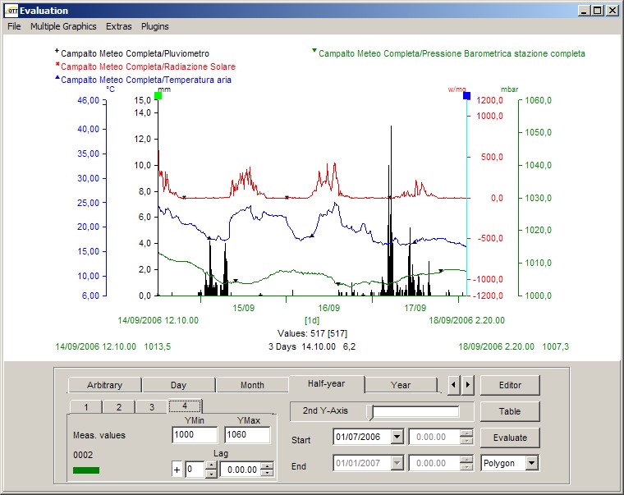Click the blue end marker on chart
This screenshot has width=624, height=495.
click(467, 96)
